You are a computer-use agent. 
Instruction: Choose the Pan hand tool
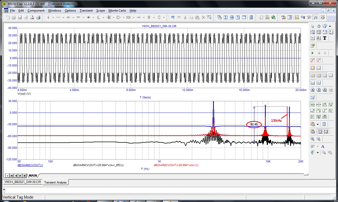click(319, 26)
